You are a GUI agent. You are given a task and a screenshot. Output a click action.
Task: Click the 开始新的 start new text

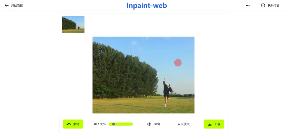pos(17,6)
